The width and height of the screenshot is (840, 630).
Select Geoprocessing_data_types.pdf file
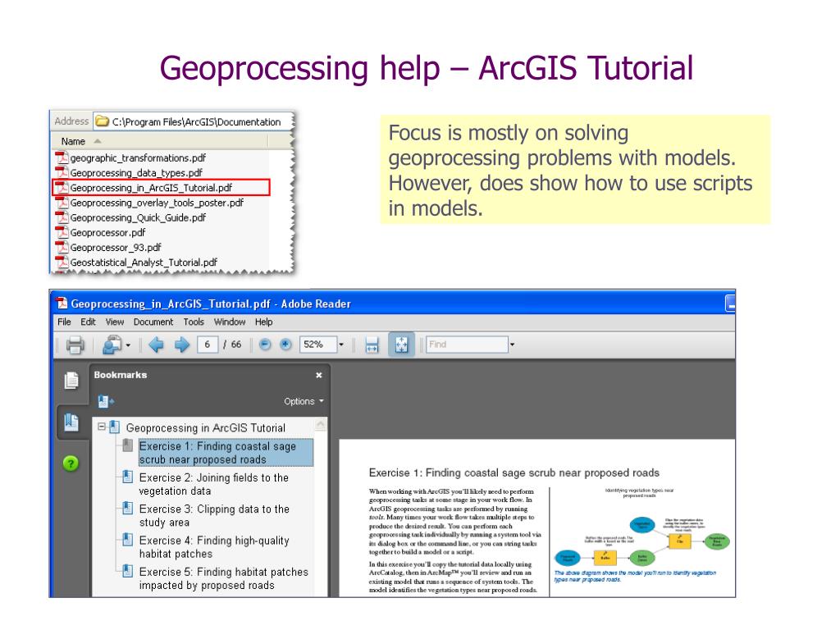point(136,173)
